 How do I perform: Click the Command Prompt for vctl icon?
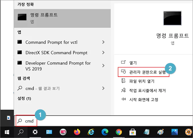click(x=20, y=42)
